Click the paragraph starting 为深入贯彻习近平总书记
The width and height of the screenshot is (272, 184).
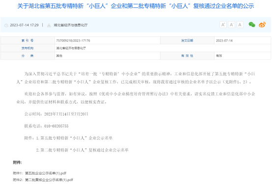(x=136, y=78)
